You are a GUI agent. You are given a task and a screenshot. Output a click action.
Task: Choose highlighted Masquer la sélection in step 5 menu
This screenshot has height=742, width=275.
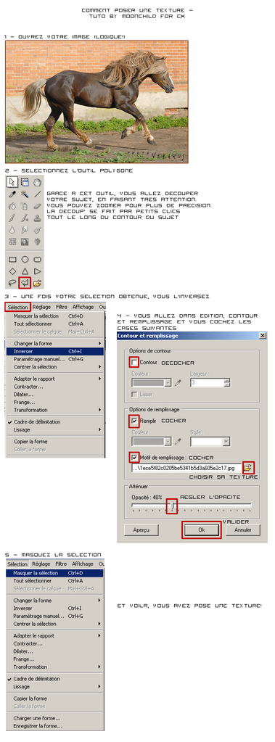[54, 572]
